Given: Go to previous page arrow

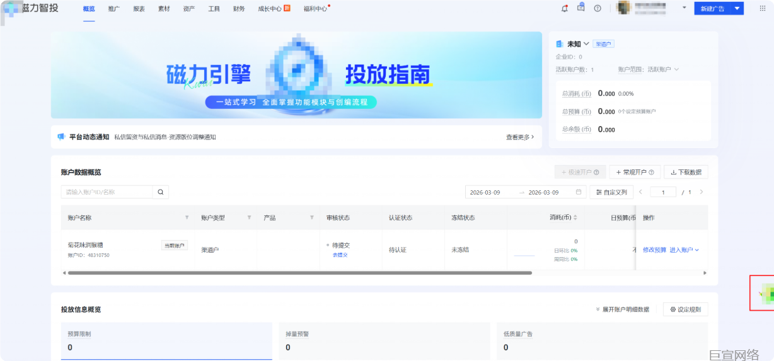Looking at the screenshot, I should (641, 192).
